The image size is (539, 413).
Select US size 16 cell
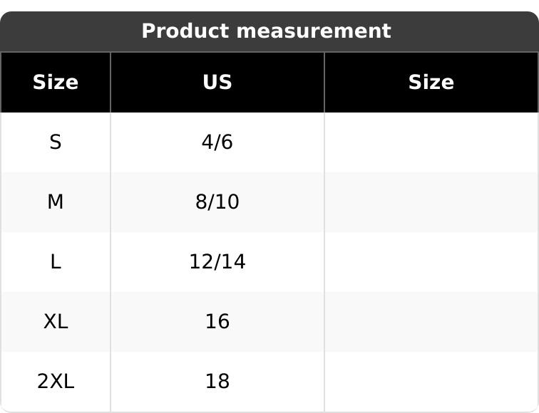[217, 322]
